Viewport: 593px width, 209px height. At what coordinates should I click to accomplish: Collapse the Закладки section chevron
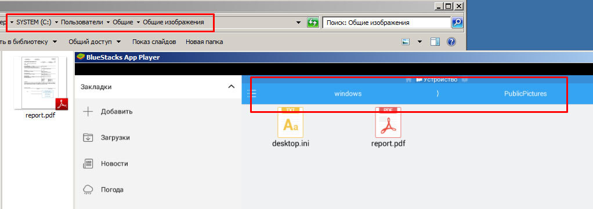click(232, 87)
